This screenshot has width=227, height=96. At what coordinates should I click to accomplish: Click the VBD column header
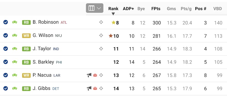[x=218, y=9]
